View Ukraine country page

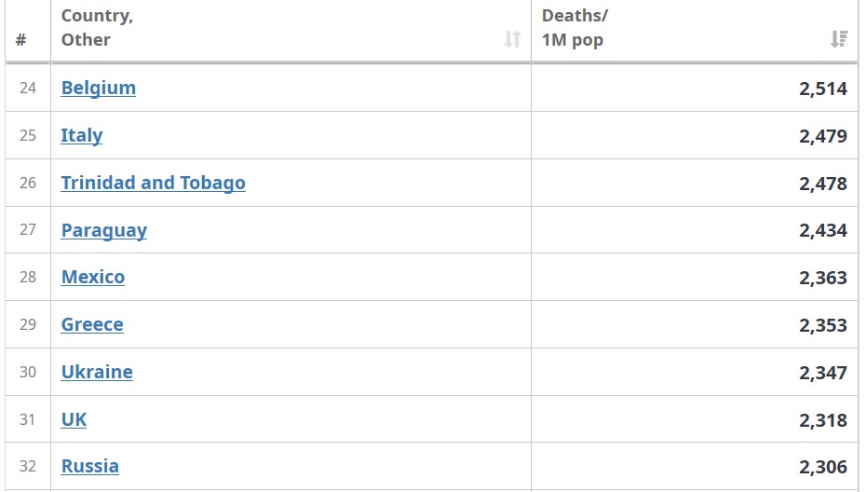coord(97,372)
